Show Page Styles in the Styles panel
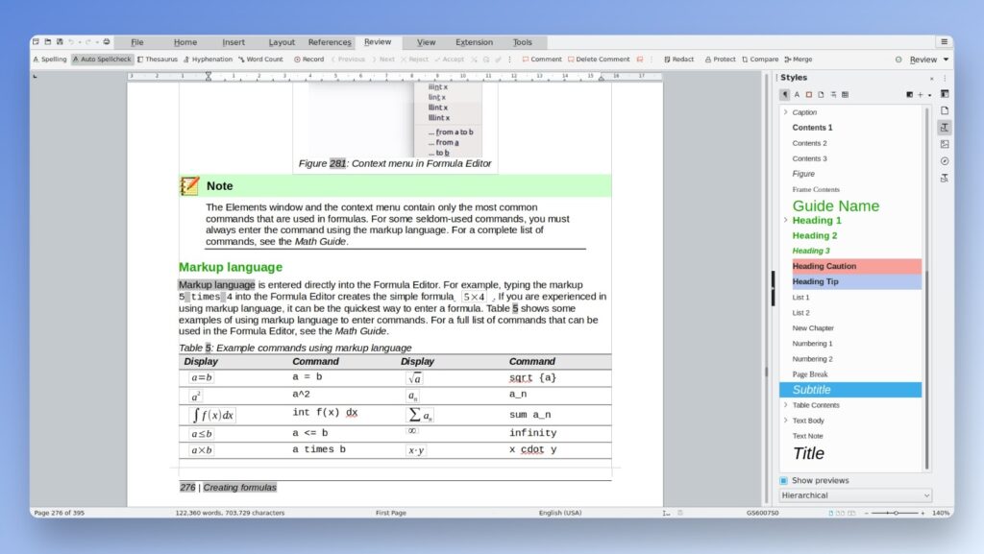984x554 pixels. click(821, 95)
